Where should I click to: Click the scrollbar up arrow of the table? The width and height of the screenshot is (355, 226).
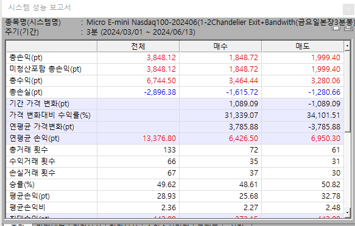tap(347, 46)
